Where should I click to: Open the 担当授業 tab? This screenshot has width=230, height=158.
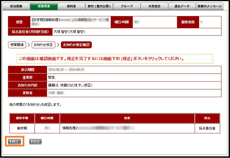point(16,6)
